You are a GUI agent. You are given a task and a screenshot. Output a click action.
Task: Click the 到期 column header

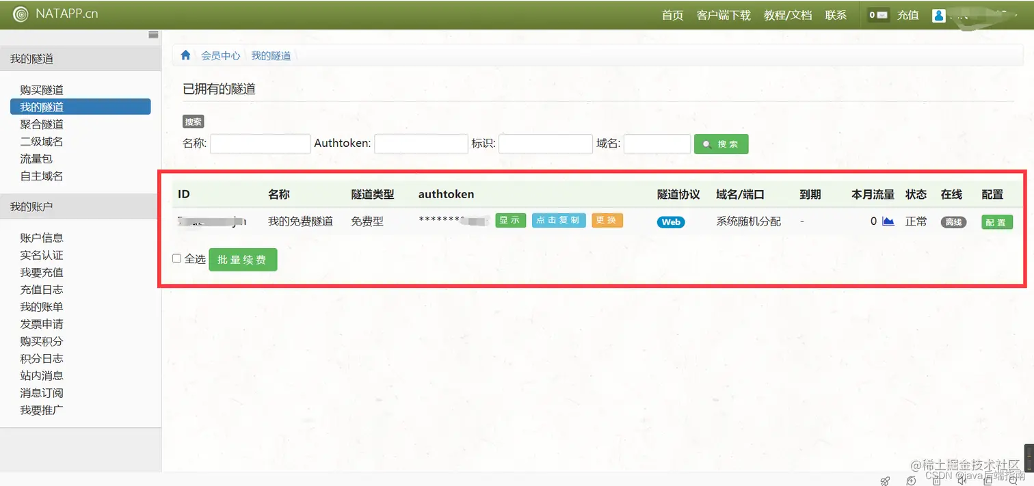click(x=810, y=194)
